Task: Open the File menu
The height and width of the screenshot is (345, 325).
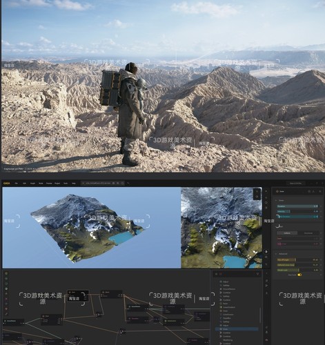Action: (x=17, y=184)
